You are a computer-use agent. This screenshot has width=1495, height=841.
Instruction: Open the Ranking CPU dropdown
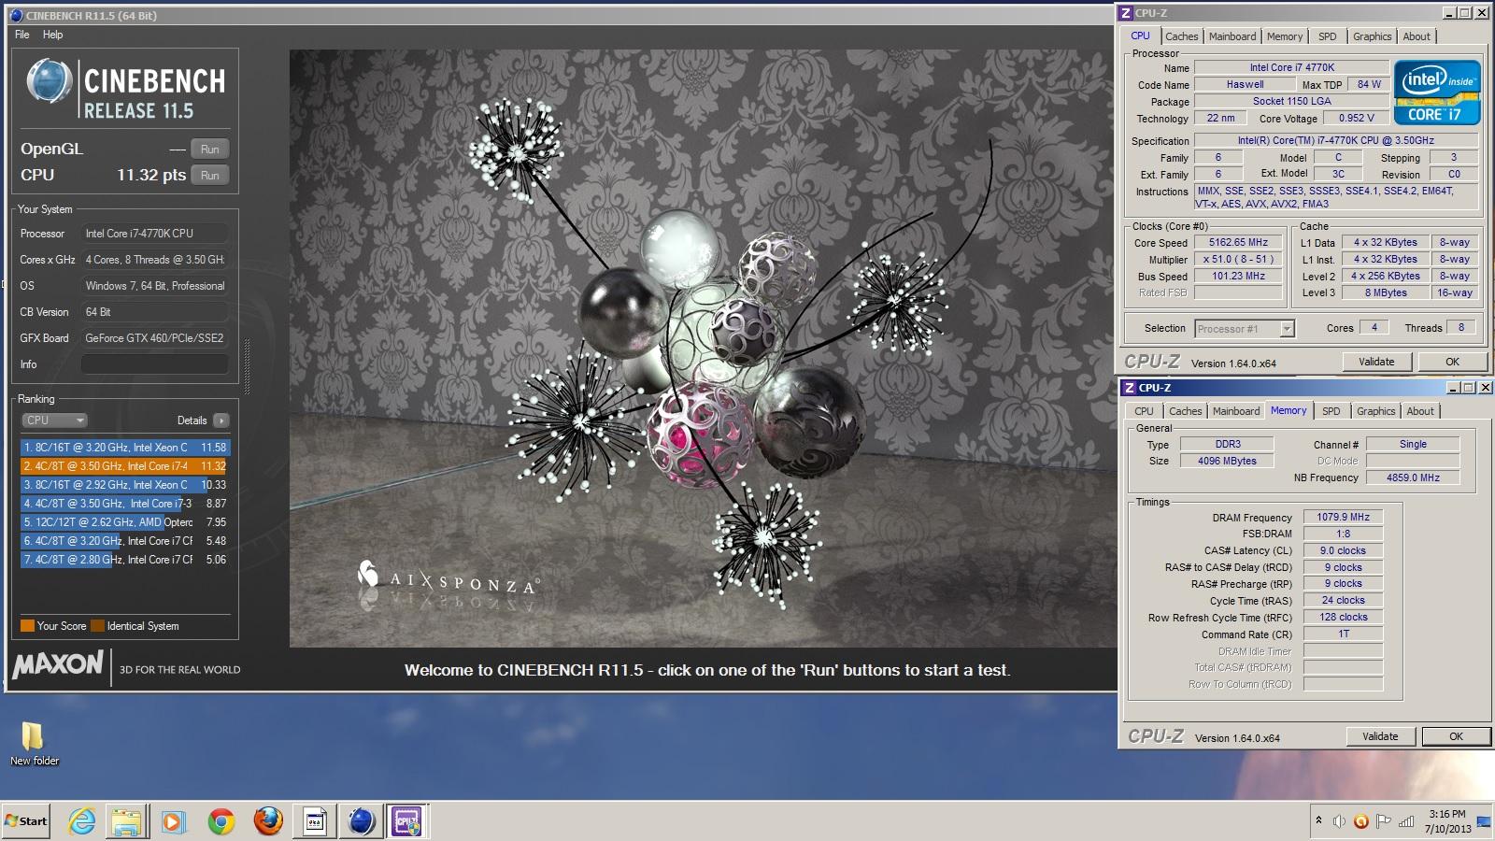click(54, 420)
